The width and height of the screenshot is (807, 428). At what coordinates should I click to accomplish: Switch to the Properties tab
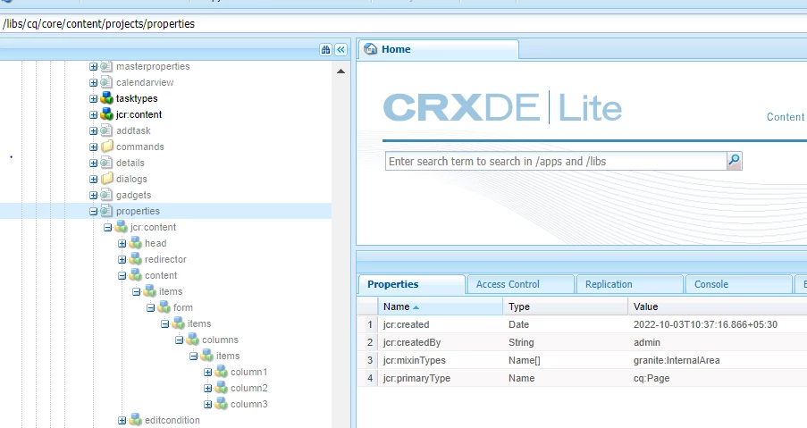coord(411,284)
